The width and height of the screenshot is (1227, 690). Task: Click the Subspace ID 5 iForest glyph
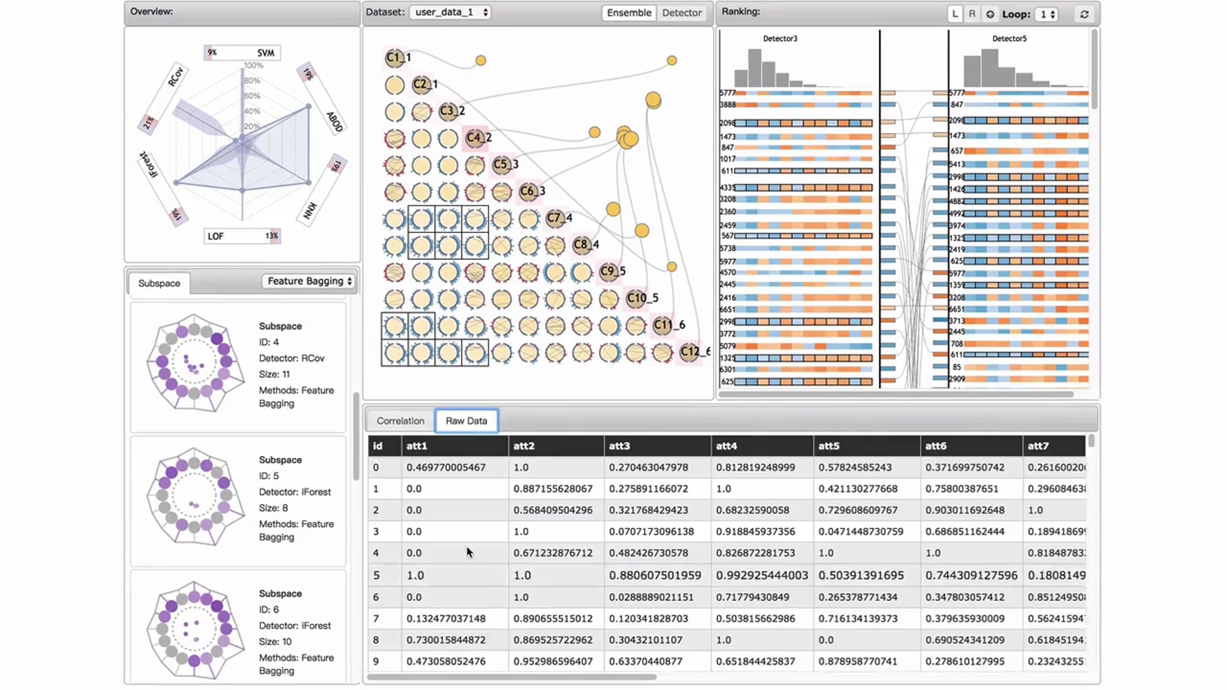tap(195, 497)
